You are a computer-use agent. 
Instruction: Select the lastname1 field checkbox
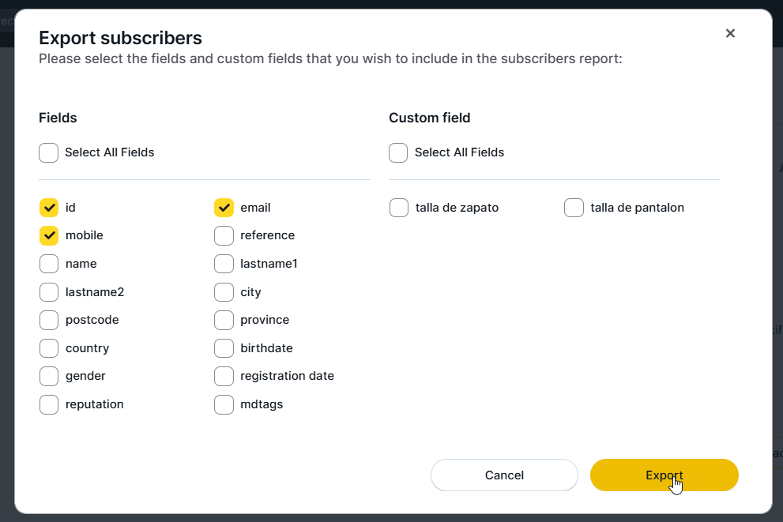click(x=224, y=264)
